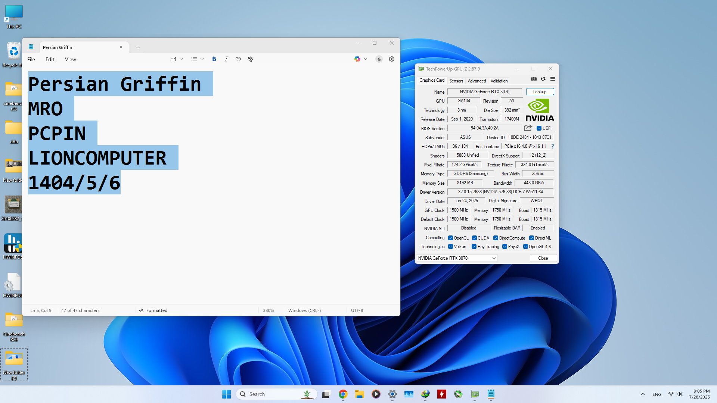Open volume control in system tray
The image size is (717, 403).
[680, 394]
